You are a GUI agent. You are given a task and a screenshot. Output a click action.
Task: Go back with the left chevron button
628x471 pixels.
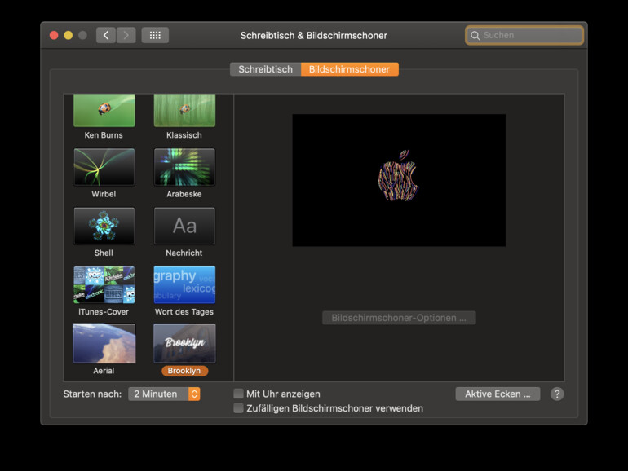(x=106, y=35)
